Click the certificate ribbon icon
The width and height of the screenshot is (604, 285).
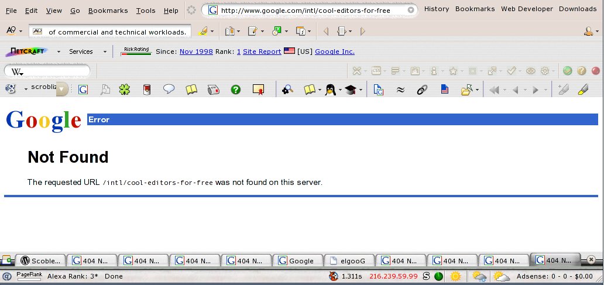point(258,90)
